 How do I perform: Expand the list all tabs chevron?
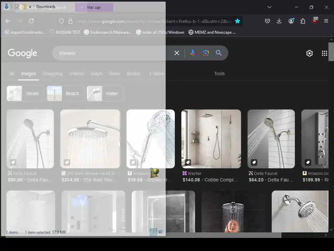[x=269, y=7]
